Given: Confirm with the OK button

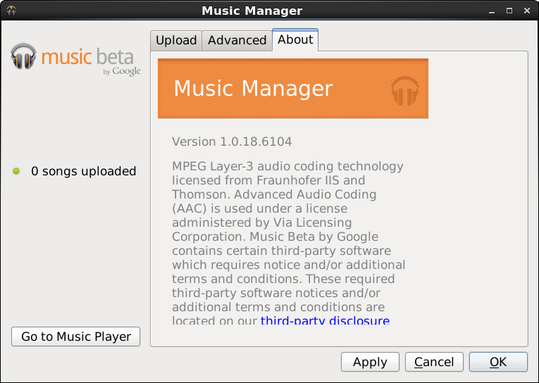Looking at the screenshot, I should pyautogui.click(x=498, y=362).
